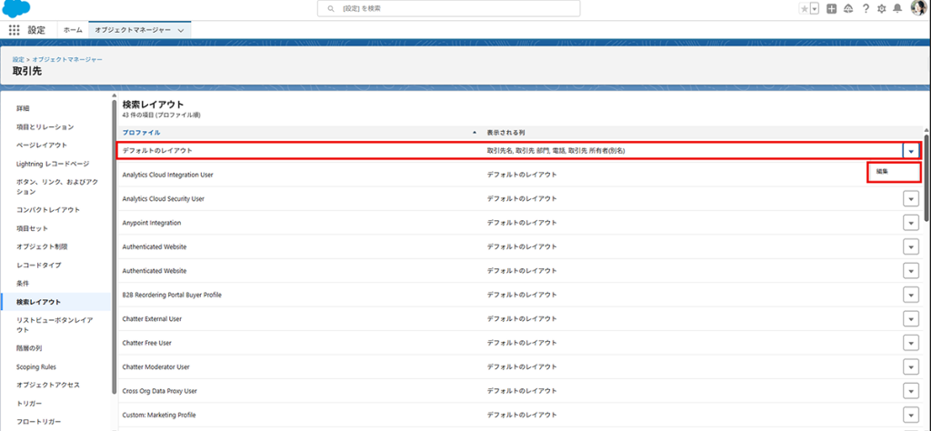Open 条件 in the sidebar

tap(23, 283)
